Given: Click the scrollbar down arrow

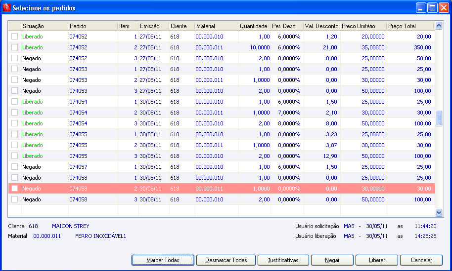Looking at the screenshot, I should pos(439,213).
